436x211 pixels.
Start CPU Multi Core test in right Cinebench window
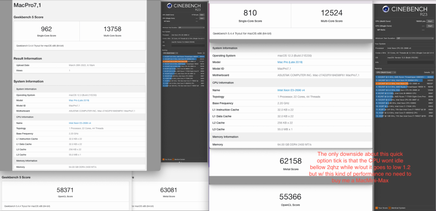pos(430,21)
